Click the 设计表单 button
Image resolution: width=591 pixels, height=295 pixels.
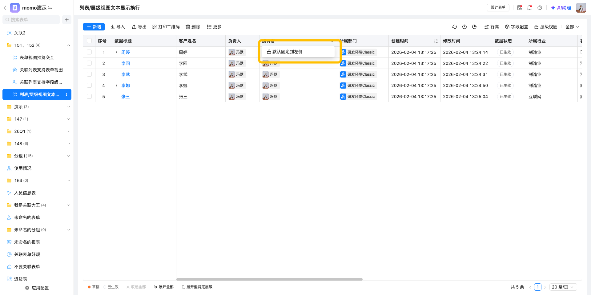(x=498, y=8)
